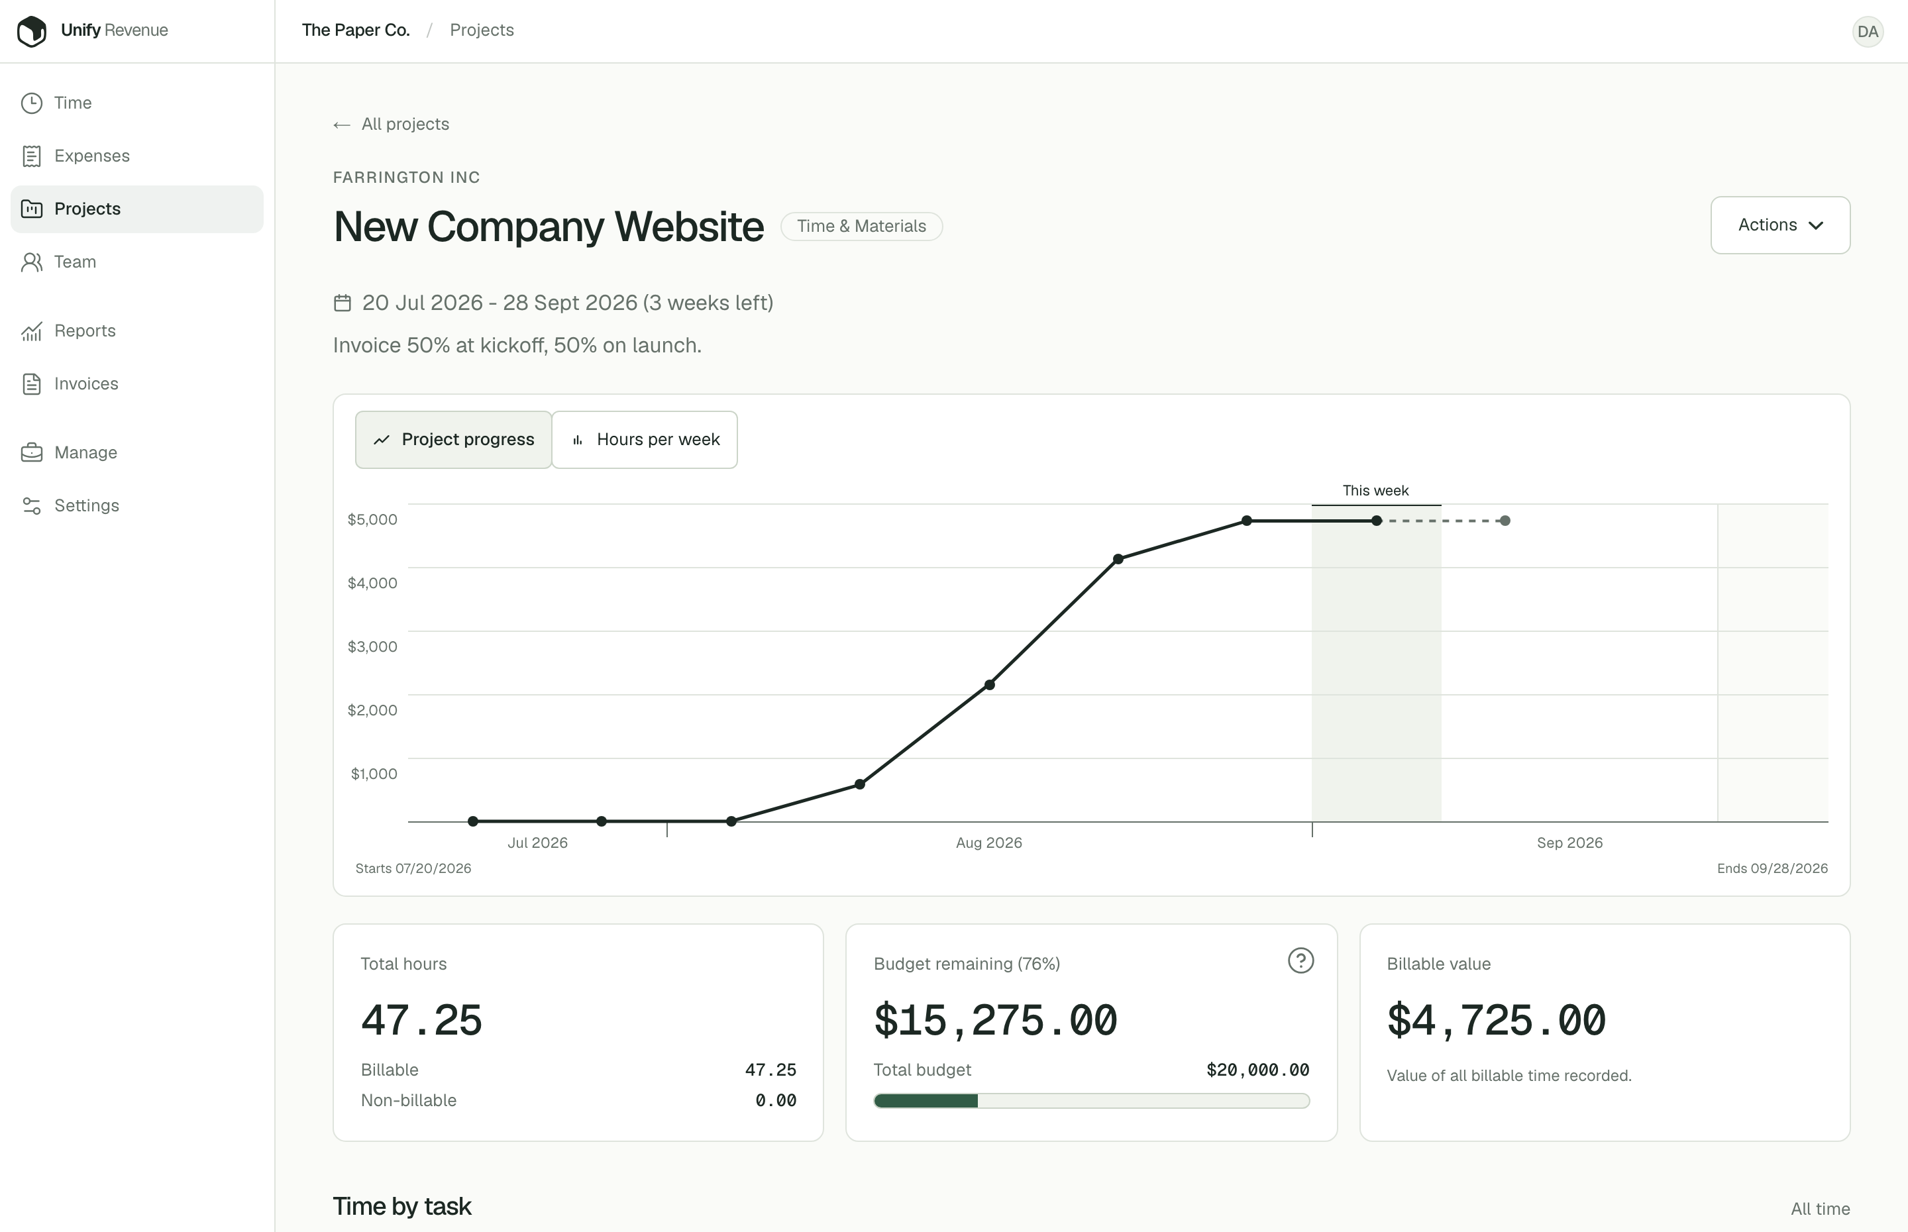1908x1232 pixels.
Task: Click the line chart icon in Project progress tab
Action: coord(382,440)
